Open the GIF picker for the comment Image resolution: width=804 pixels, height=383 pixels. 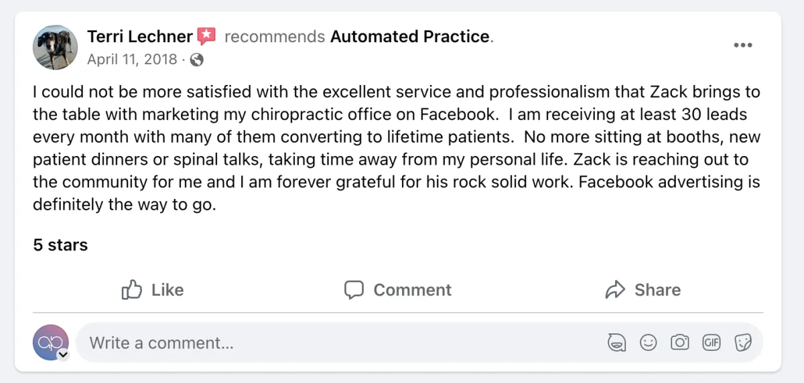(712, 343)
